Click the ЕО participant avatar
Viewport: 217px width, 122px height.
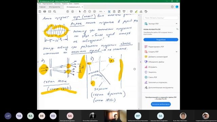coord(53,116)
